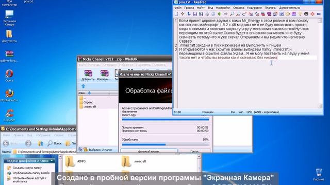
Task: Click Выбрано: 2 папок status text
Action: point(101,150)
